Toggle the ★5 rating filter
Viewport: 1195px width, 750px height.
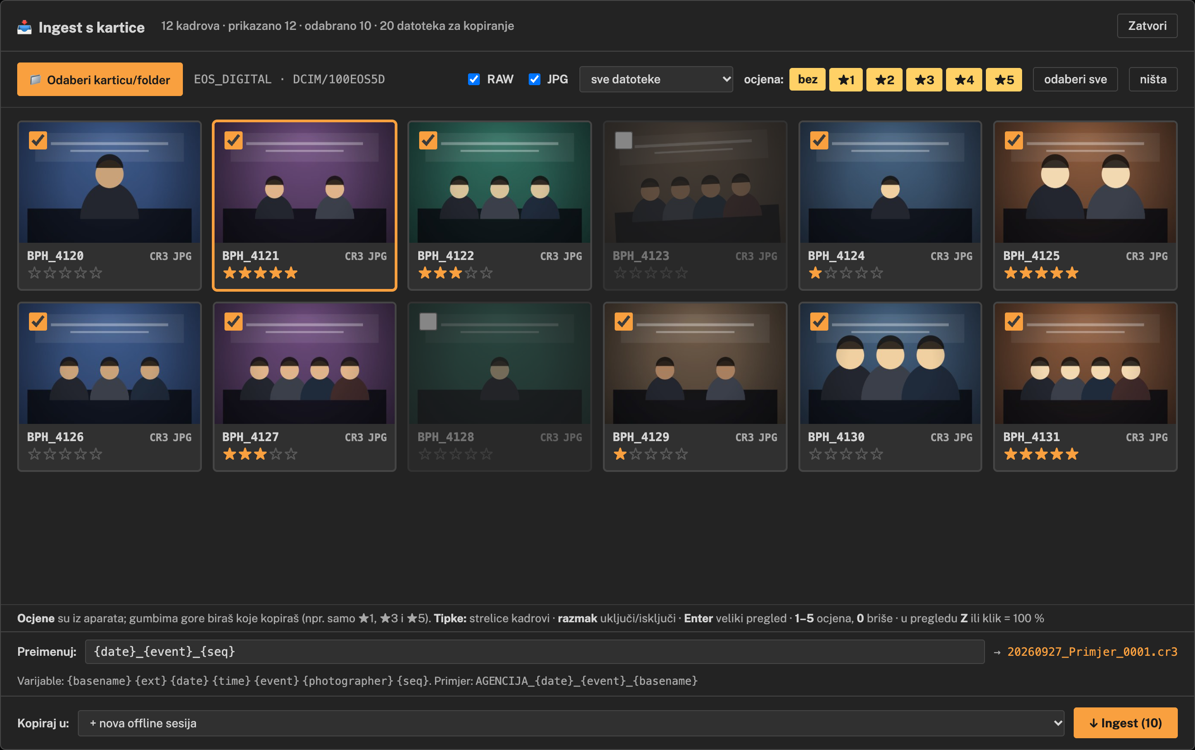[1004, 79]
